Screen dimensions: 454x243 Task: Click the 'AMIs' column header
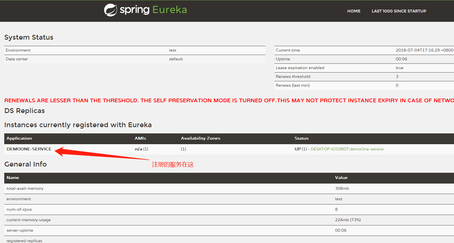click(x=140, y=138)
